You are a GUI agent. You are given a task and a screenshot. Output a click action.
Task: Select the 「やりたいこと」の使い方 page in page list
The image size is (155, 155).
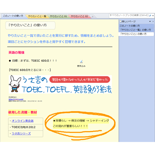136,34
